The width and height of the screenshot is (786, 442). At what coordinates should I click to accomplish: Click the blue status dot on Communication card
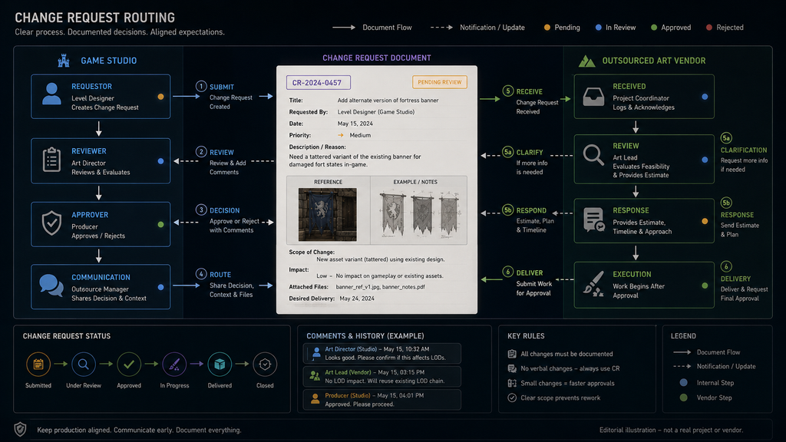click(x=160, y=287)
